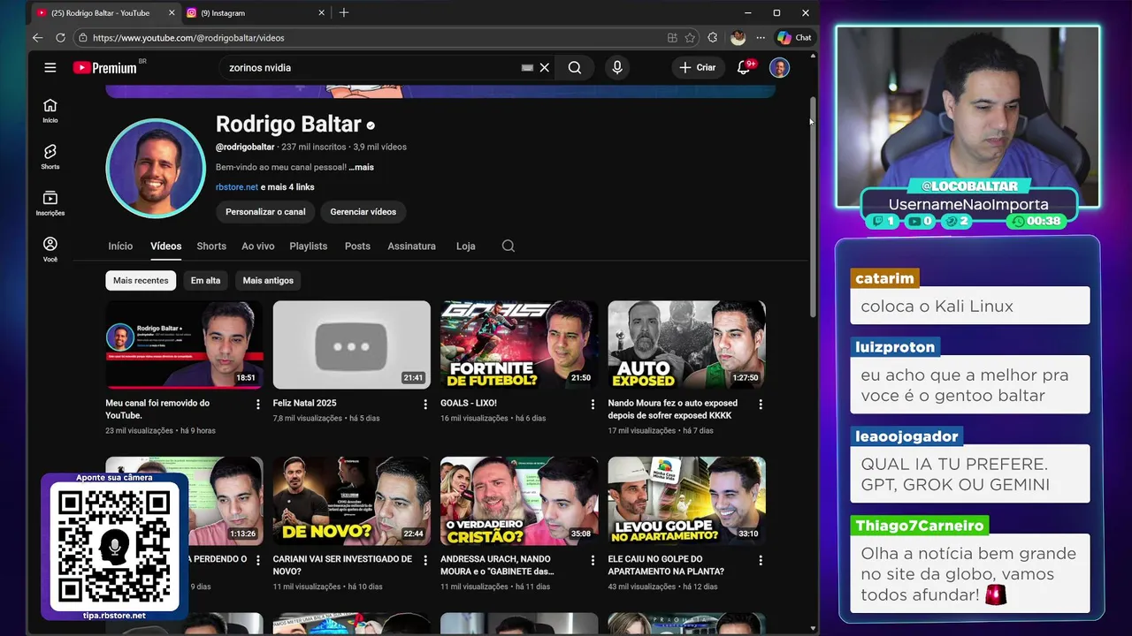Switch to the Loja channel tab
Image resolution: width=1132 pixels, height=636 pixels.
click(x=466, y=246)
